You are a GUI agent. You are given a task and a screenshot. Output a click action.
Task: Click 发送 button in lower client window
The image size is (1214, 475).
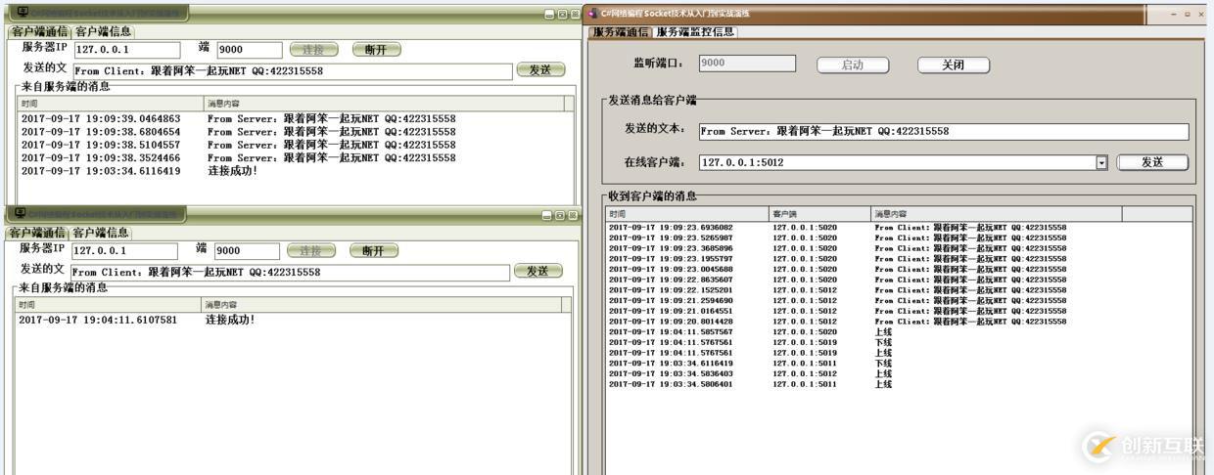(537, 272)
